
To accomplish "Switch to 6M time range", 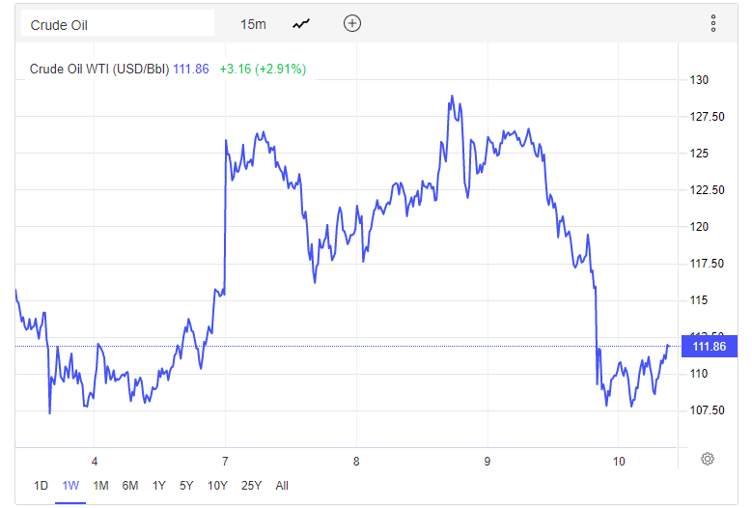I will pyautogui.click(x=130, y=486).
